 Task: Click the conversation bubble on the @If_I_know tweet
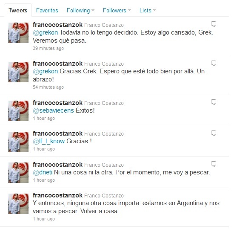pyautogui.click(x=214, y=133)
